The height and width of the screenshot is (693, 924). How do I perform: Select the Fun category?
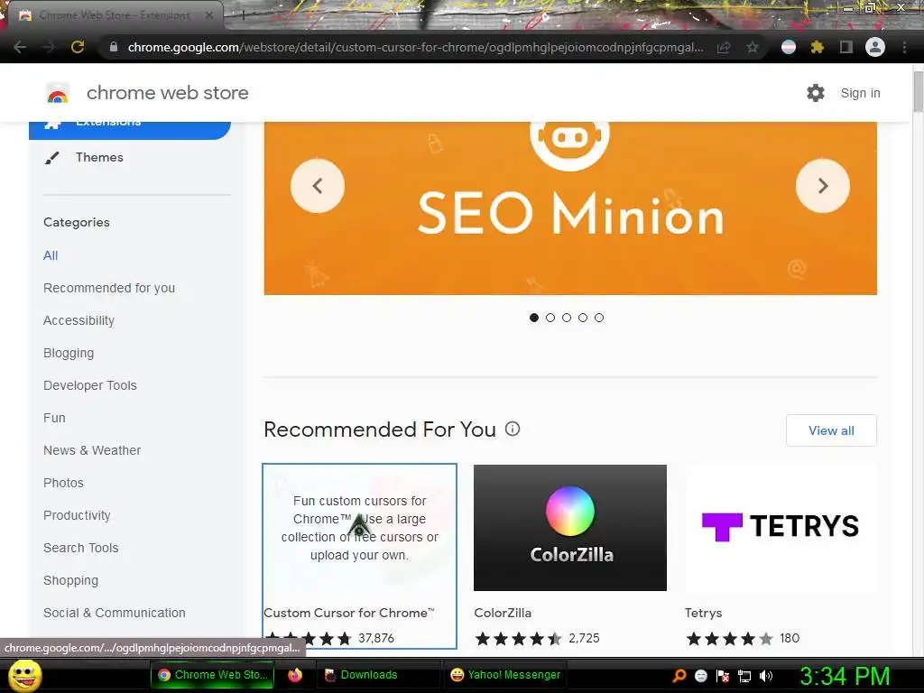54,418
